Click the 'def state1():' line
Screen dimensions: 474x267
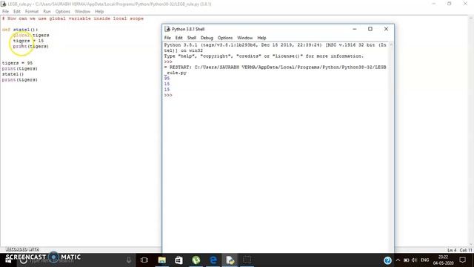tap(20, 30)
